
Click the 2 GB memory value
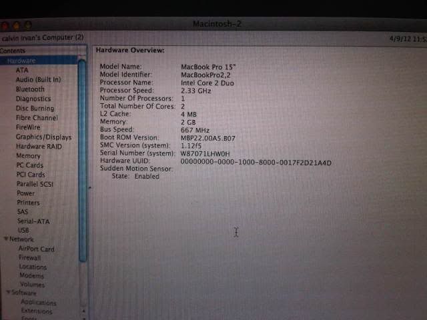188,123
